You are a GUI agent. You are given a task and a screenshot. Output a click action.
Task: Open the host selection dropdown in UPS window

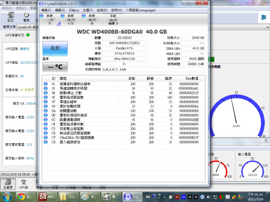point(267,27)
